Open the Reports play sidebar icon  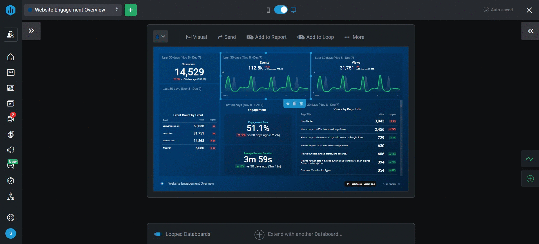point(11,103)
